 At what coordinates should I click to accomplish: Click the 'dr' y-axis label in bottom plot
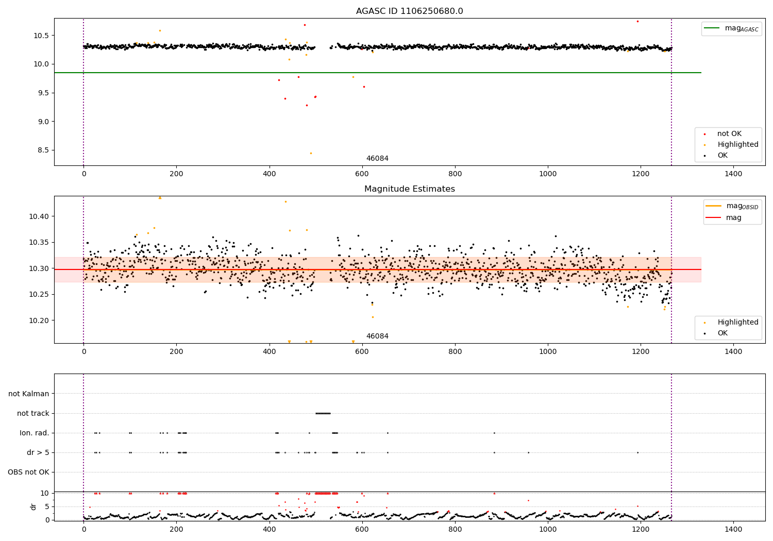click(x=33, y=506)
